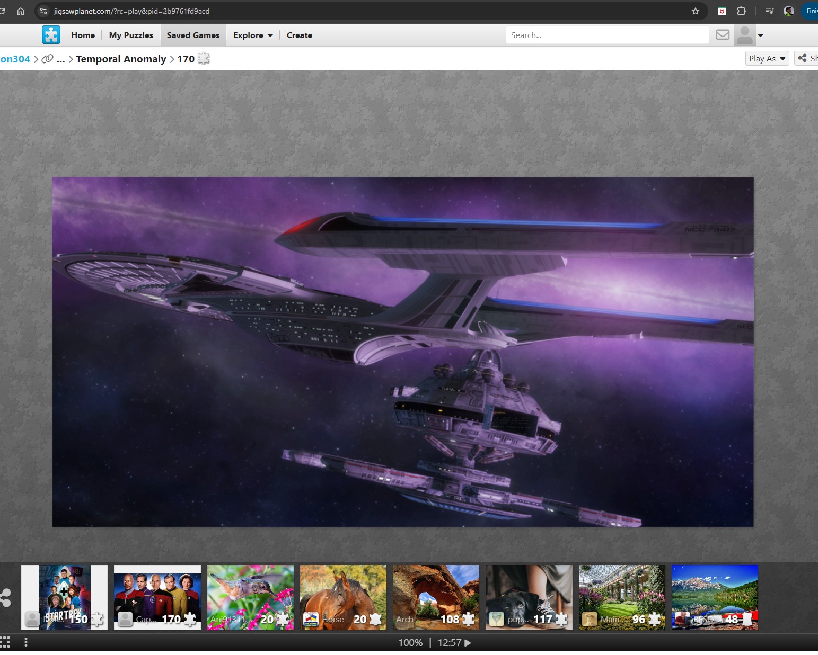
Task: Click the link chain icon in breadcrumb
Action: 47,59
